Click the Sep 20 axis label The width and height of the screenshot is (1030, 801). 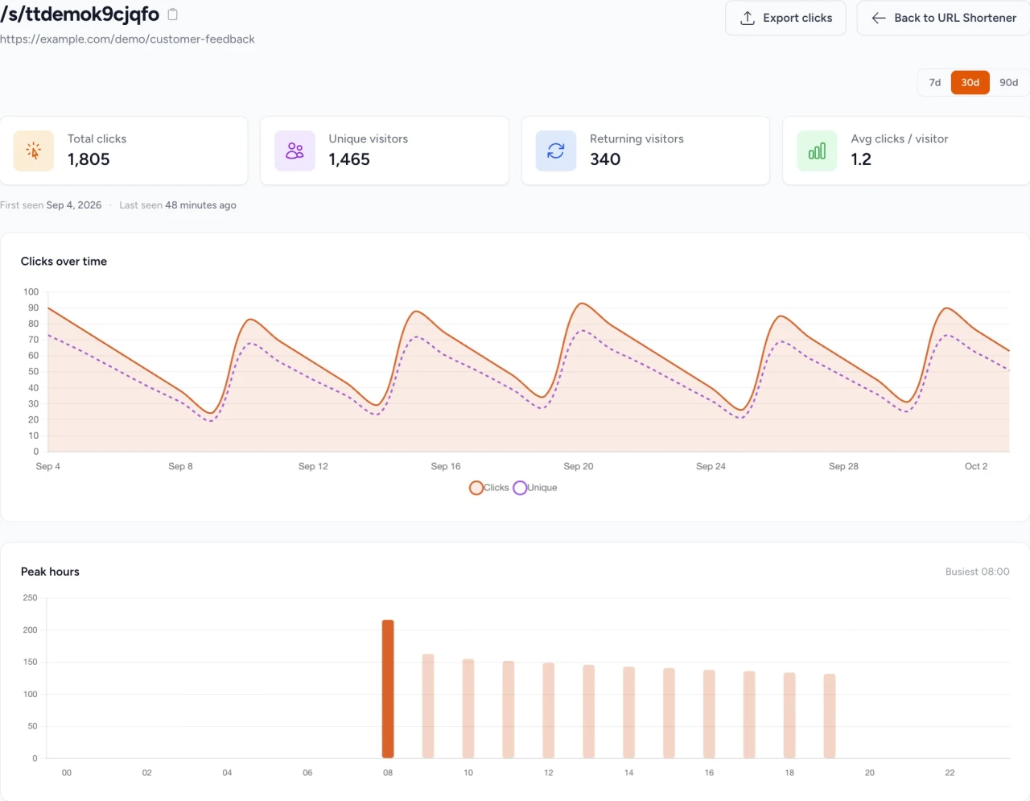click(579, 466)
